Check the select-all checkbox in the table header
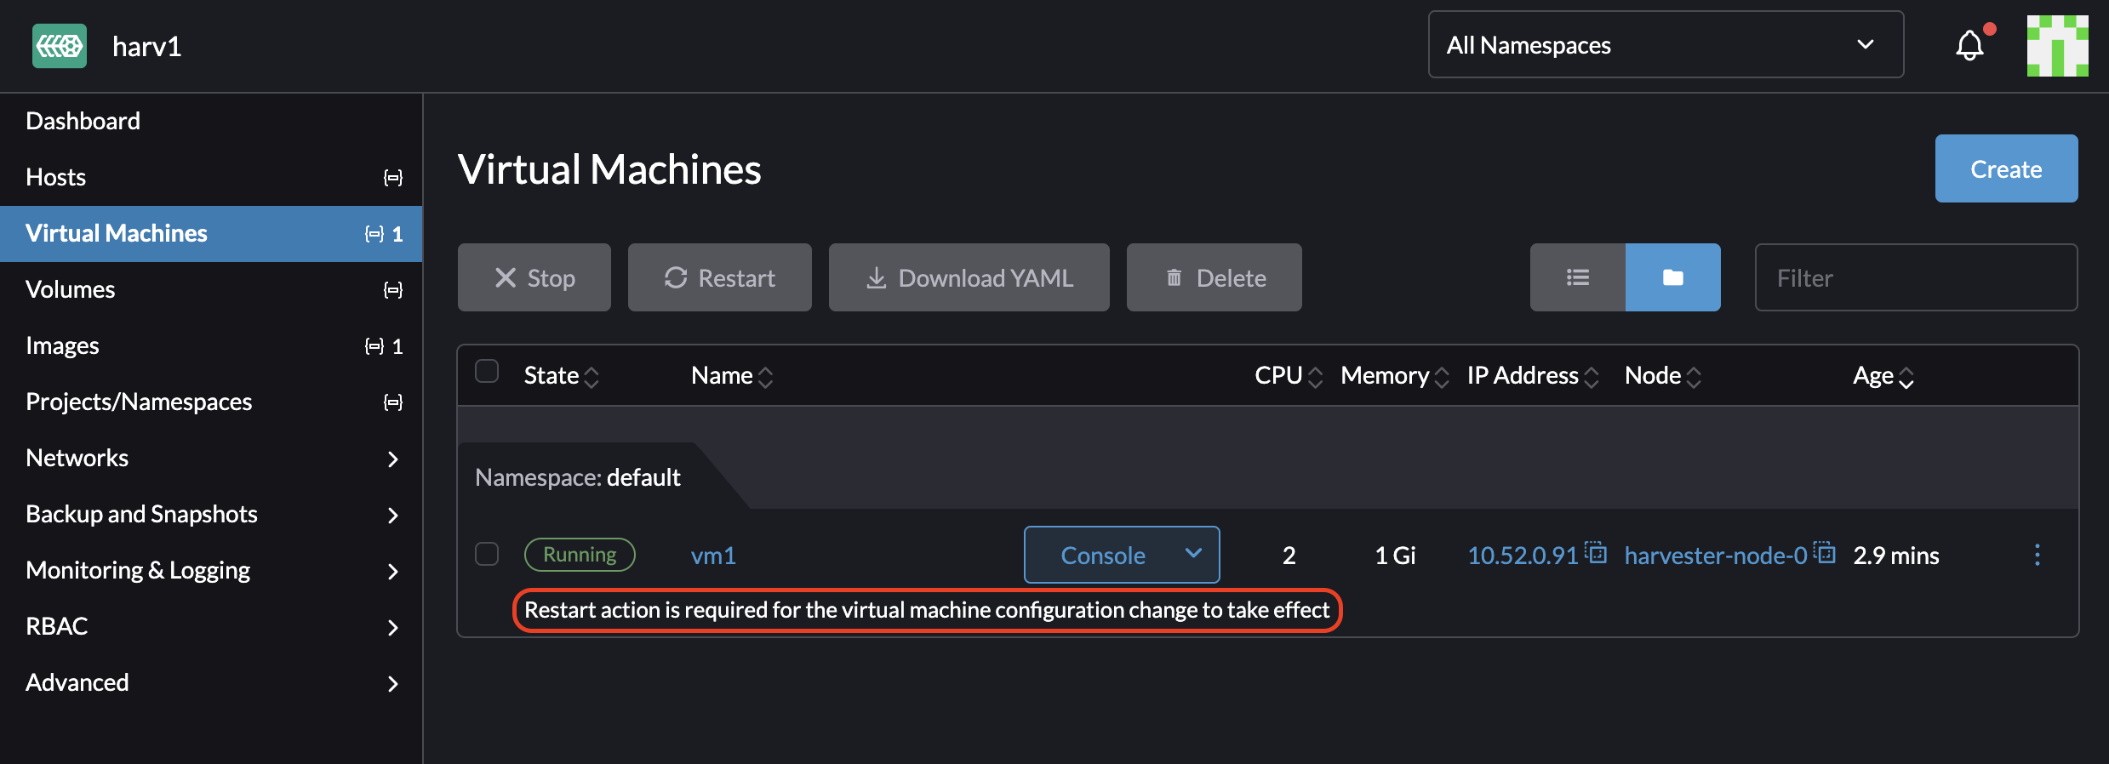Screen dimensions: 2109x764 point(488,371)
